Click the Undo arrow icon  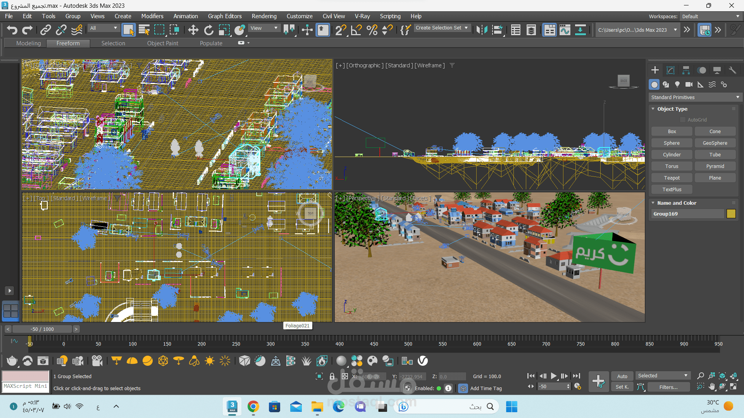coord(12,30)
